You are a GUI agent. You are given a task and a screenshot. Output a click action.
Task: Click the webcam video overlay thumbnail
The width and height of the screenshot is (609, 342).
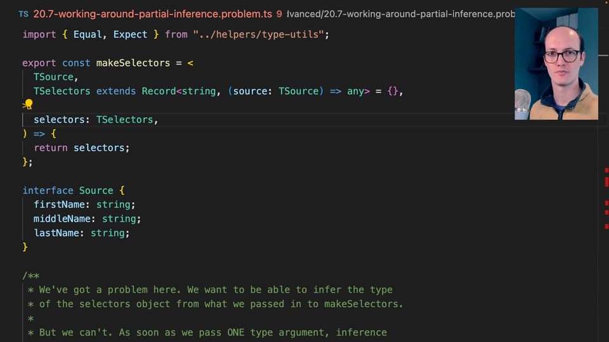(x=556, y=63)
